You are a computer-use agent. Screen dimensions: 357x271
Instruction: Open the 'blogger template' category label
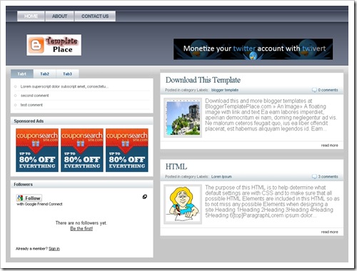coord(225,90)
